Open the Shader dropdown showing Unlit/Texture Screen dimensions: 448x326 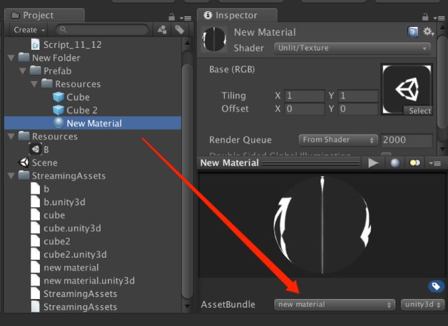pyautogui.click(x=353, y=48)
